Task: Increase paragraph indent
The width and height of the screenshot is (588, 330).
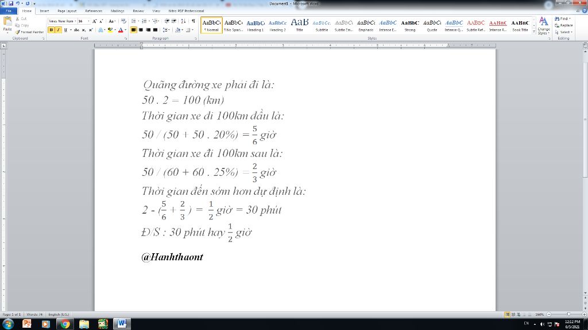Action: 173,21
